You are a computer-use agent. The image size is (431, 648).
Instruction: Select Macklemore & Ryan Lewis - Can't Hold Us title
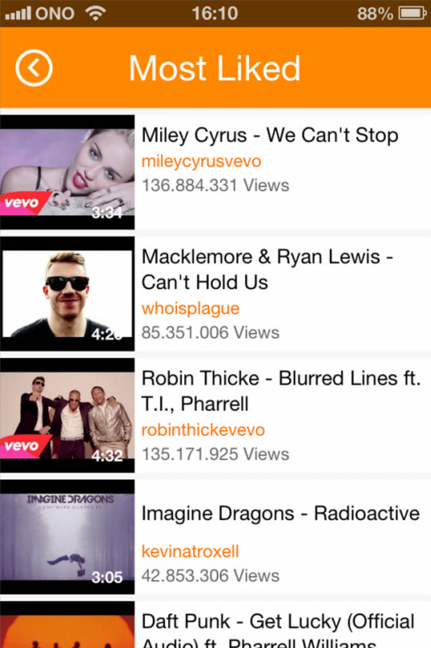tap(267, 269)
